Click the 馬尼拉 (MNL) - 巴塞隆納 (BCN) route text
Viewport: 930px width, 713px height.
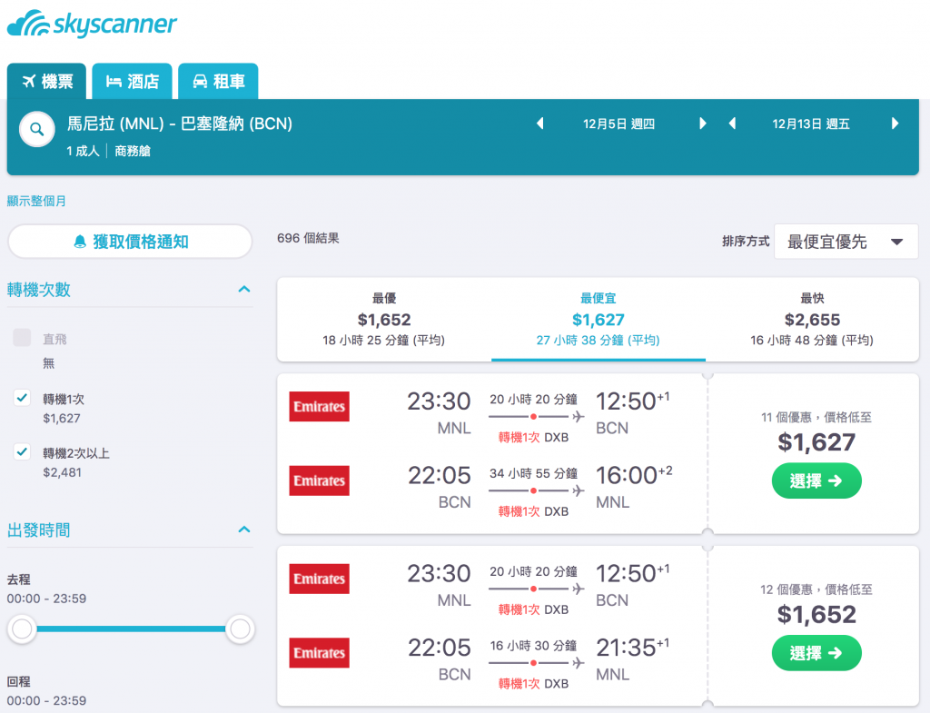click(x=180, y=124)
